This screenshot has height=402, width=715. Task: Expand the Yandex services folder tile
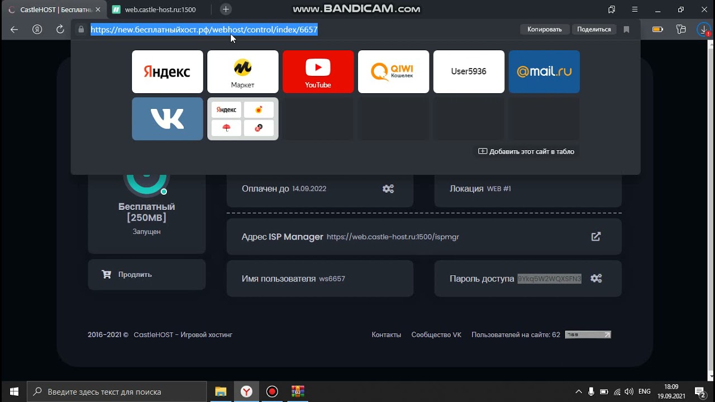click(242, 118)
